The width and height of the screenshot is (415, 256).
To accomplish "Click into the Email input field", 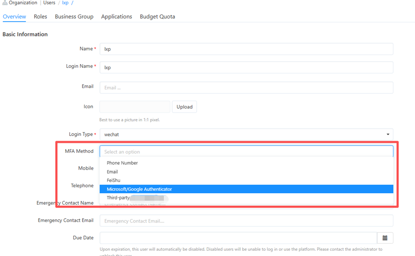I will pyautogui.click(x=246, y=88).
